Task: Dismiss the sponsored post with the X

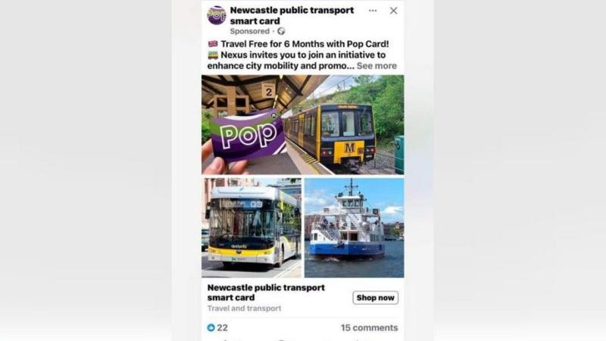Action: coord(393,11)
